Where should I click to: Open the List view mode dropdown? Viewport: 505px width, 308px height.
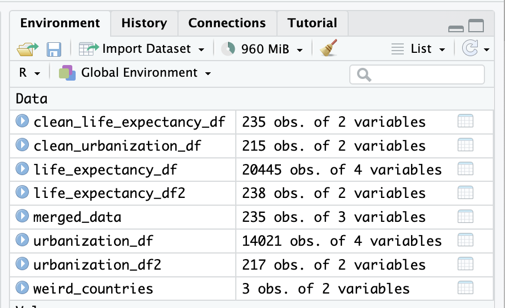[419, 49]
